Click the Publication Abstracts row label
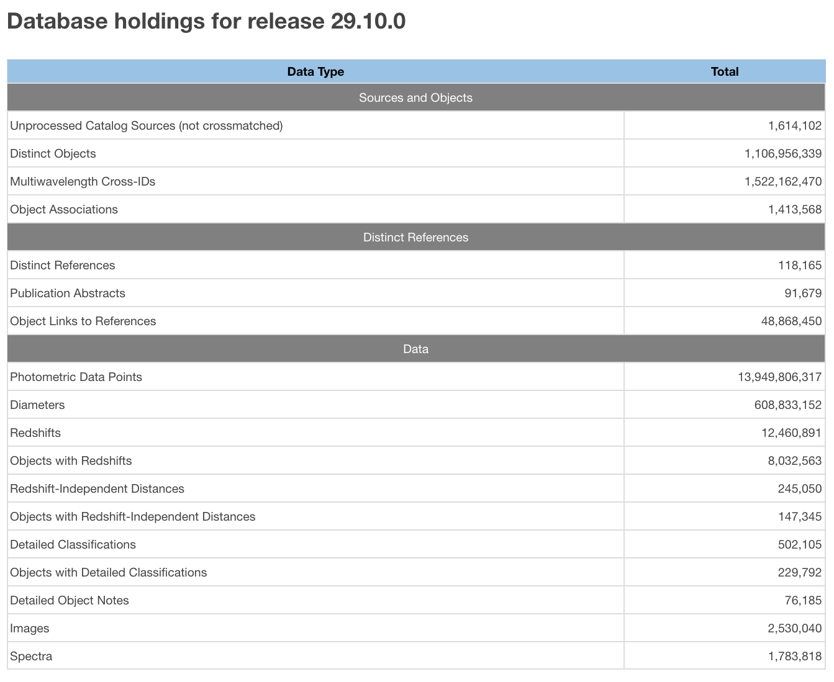The width and height of the screenshot is (834, 682). (x=68, y=293)
